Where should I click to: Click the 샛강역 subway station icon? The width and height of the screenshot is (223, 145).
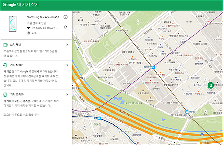click(x=187, y=112)
